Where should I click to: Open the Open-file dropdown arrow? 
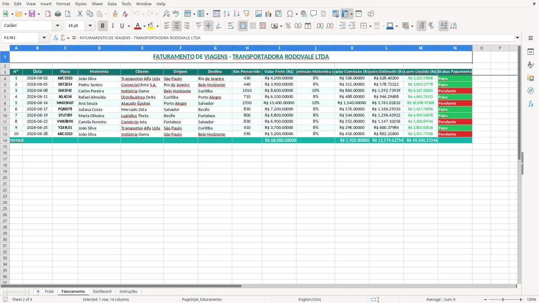click(25, 14)
